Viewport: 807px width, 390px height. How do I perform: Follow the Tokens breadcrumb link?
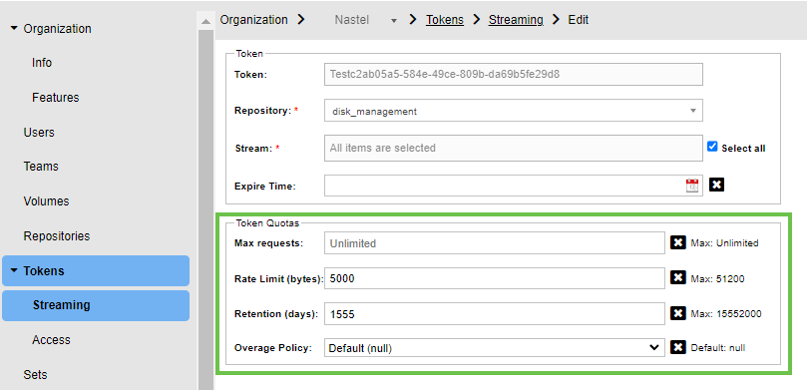(x=445, y=20)
